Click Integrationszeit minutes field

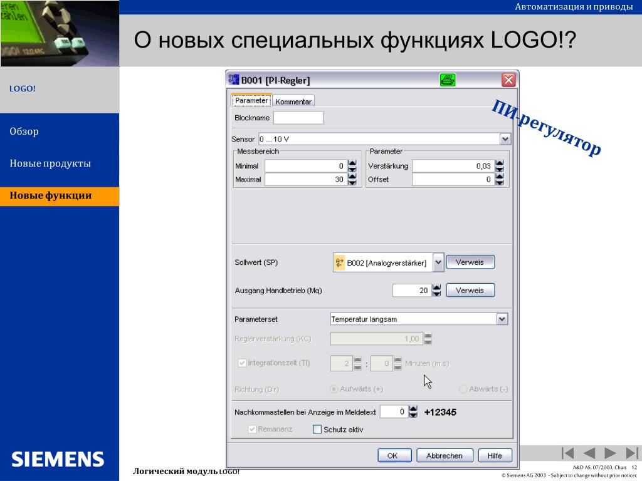click(341, 363)
